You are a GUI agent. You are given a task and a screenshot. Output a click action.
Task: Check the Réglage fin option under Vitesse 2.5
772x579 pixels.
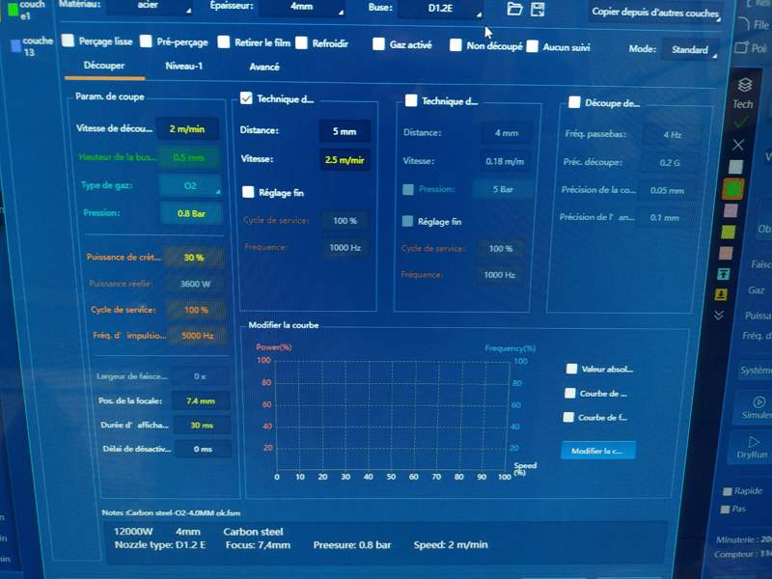pos(248,192)
